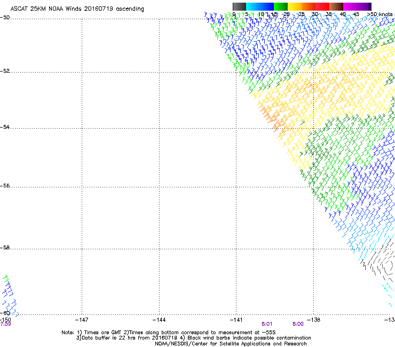Click the green segment of the color bar
395x347 pixels.
(x=281, y=6)
